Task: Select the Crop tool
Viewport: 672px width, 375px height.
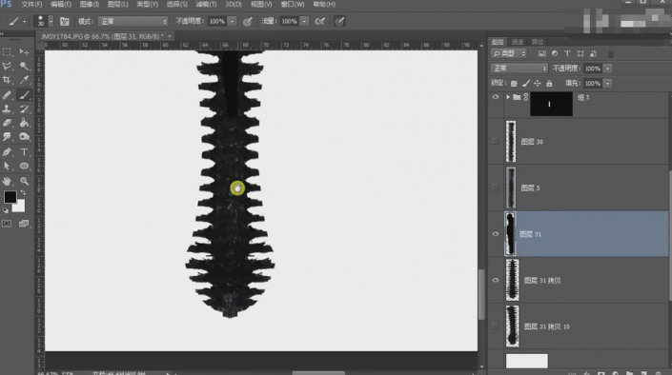Action: [x=7, y=80]
